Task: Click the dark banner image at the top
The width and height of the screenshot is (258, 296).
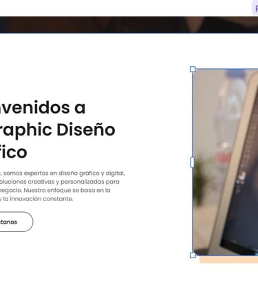Action: (x=129, y=25)
